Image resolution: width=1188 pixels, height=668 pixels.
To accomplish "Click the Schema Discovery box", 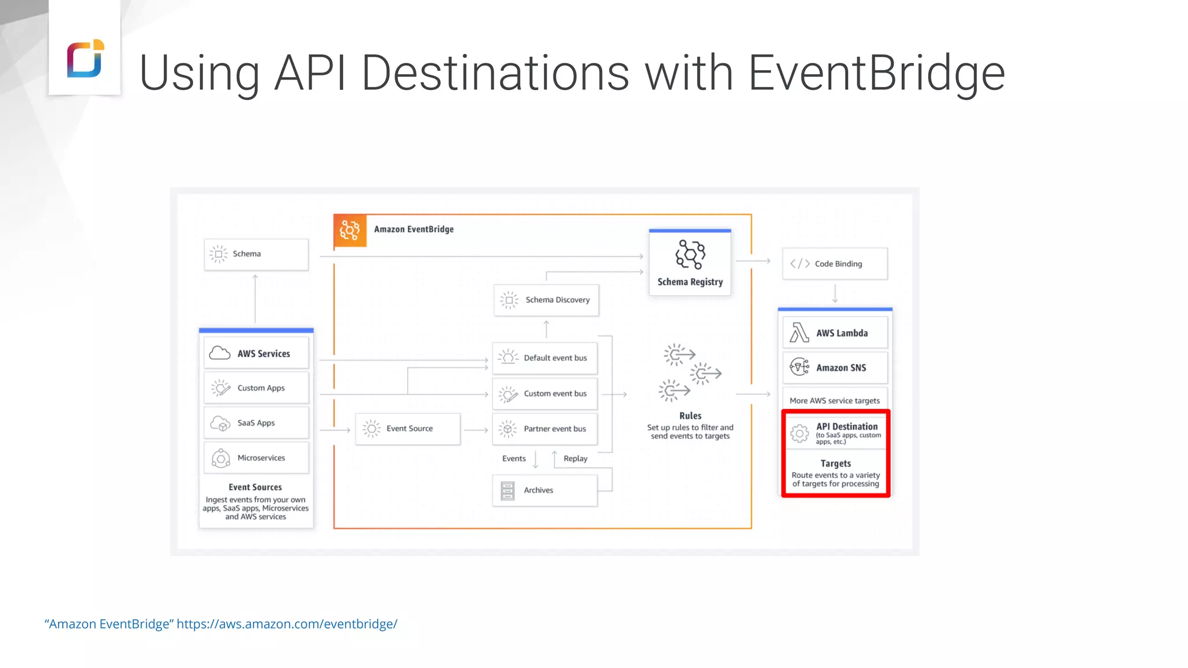I will [546, 300].
